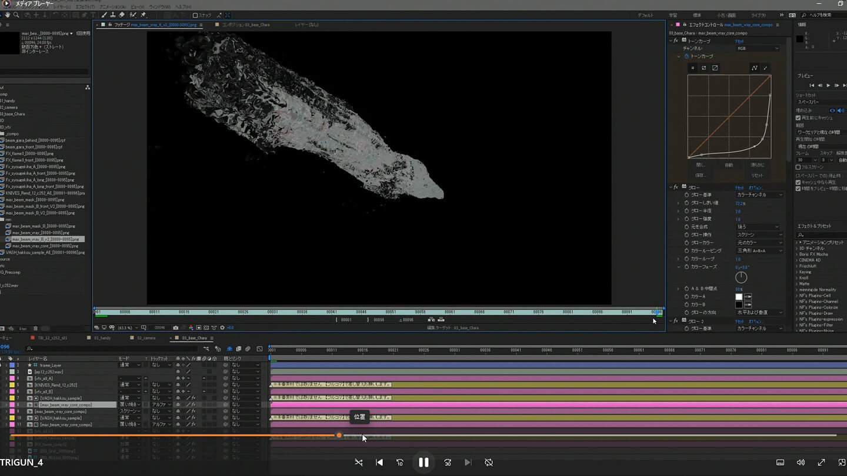Open track matte dropdown of layer 11
This screenshot has width=847, height=476.
161,424
